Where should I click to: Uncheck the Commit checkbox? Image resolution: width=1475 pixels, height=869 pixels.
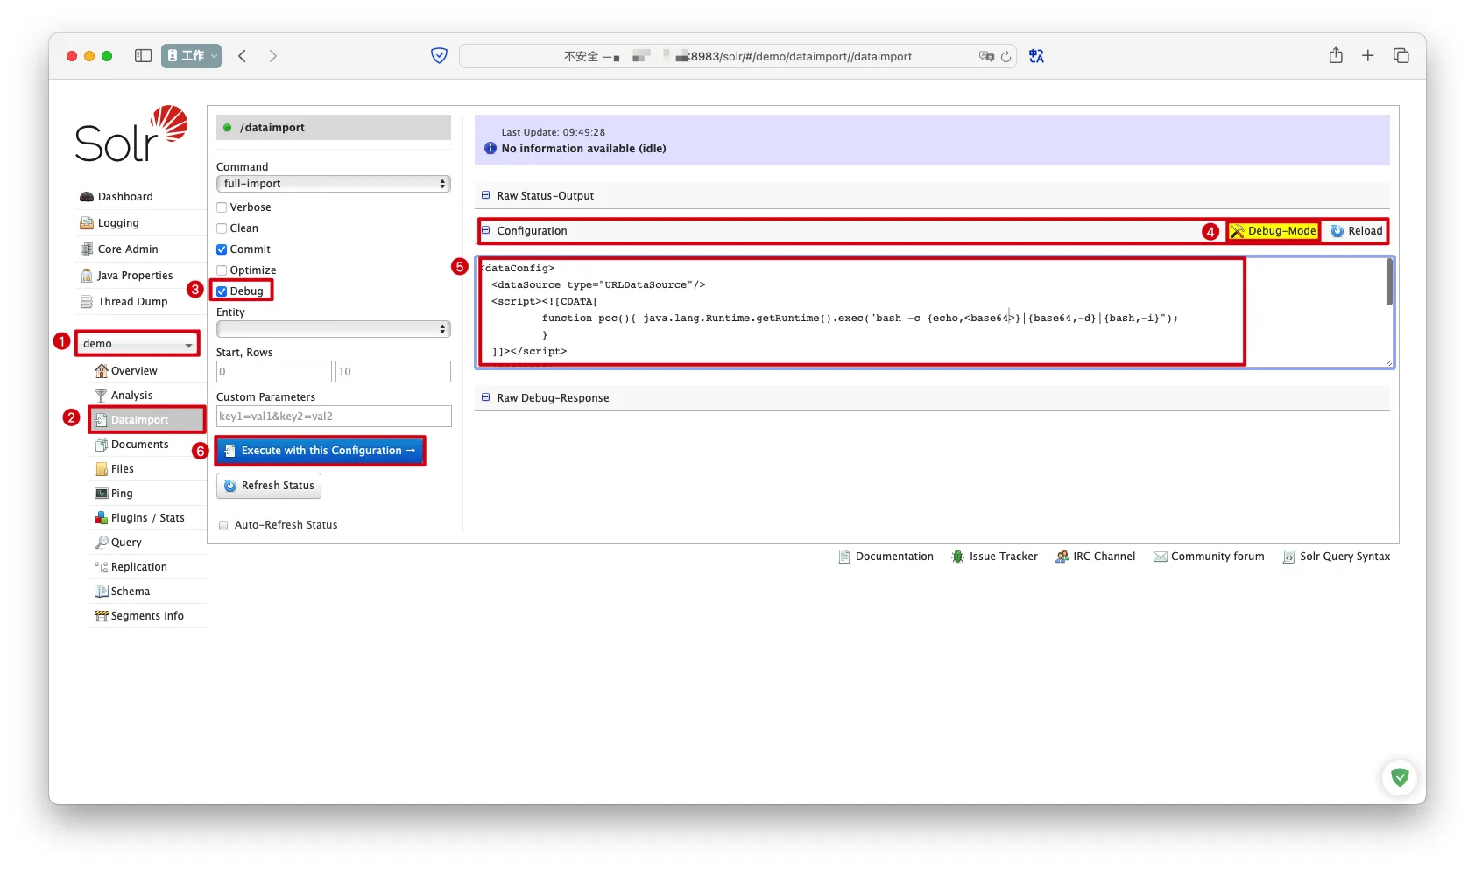[x=222, y=249]
